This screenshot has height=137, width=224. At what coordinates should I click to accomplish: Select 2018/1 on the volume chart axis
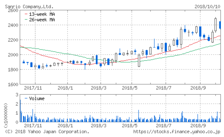pos(65,125)
